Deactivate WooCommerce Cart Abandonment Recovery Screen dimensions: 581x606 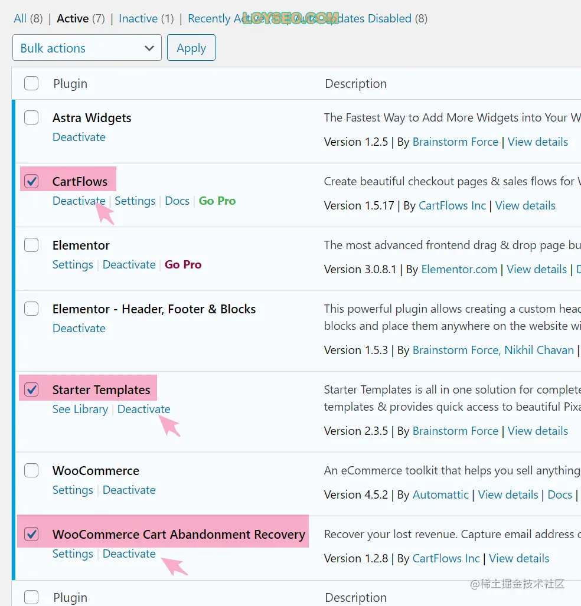click(129, 553)
